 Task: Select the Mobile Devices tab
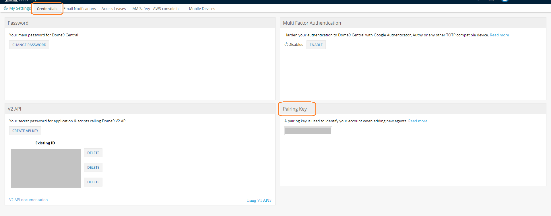click(202, 9)
